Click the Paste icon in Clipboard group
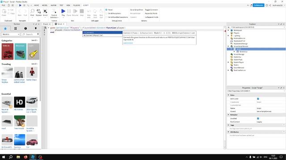This screenshot has width=286, height=160. click(4, 12)
